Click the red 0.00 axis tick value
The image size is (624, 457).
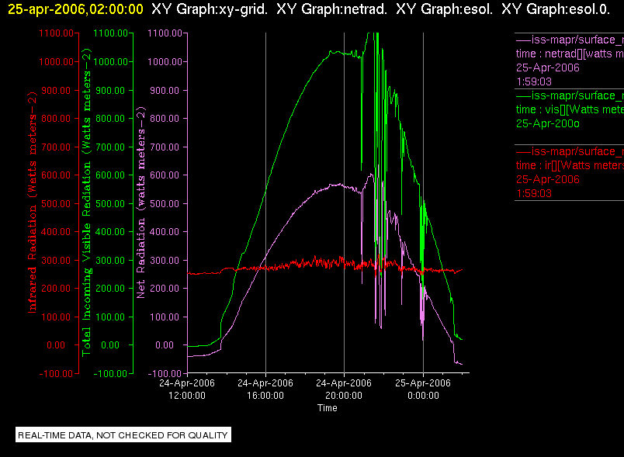pyautogui.click(x=56, y=344)
